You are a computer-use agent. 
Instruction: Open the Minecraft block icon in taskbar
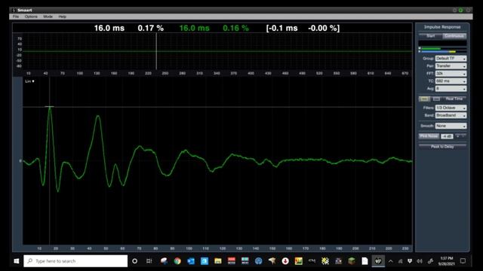(x=352, y=261)
